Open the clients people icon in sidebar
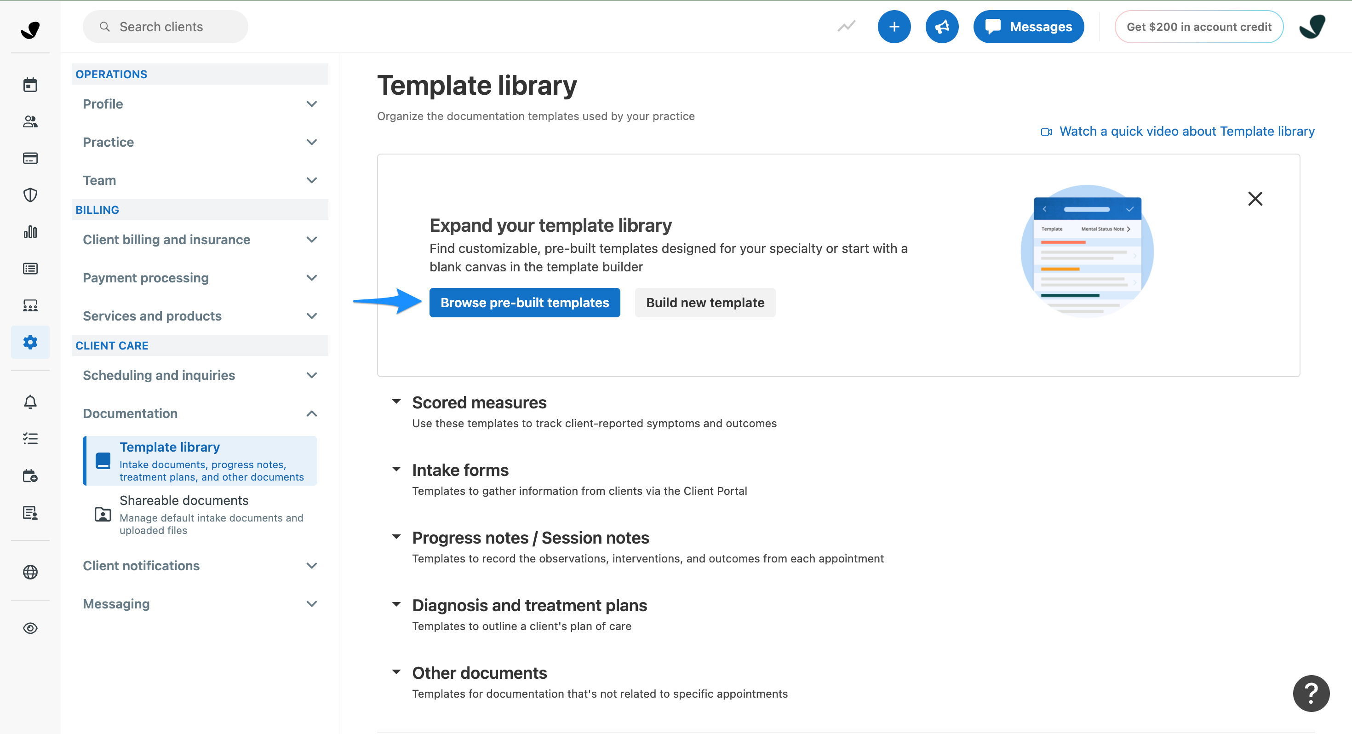Viewport: 1352px width, 734px height. 30,121
